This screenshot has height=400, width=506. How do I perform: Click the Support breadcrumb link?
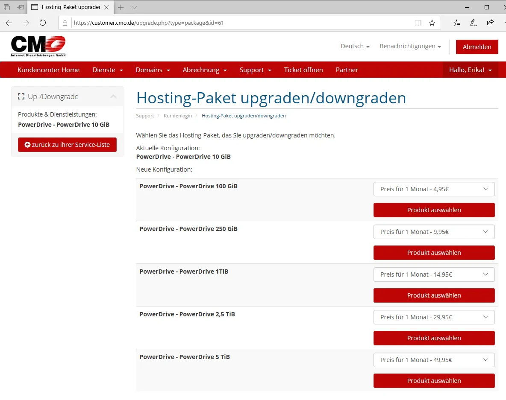point(145,116)
